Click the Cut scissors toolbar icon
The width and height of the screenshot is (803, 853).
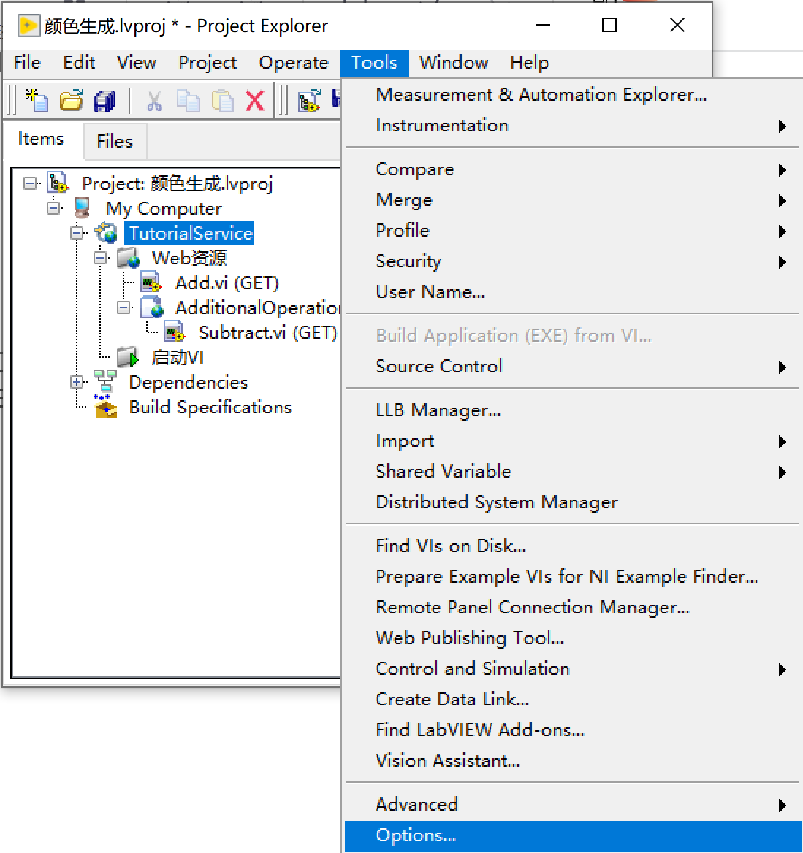[155, 101]
